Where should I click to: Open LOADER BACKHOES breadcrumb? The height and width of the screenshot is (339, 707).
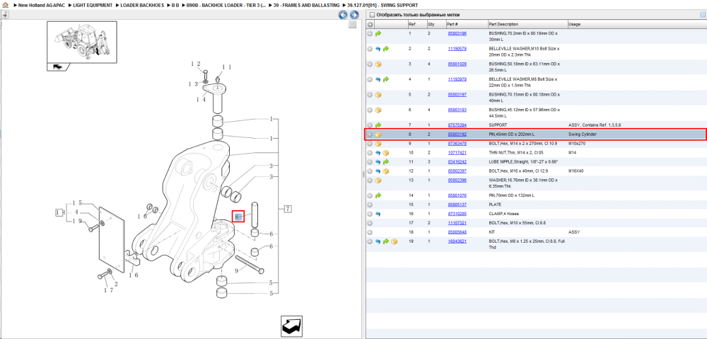(142, 6)
